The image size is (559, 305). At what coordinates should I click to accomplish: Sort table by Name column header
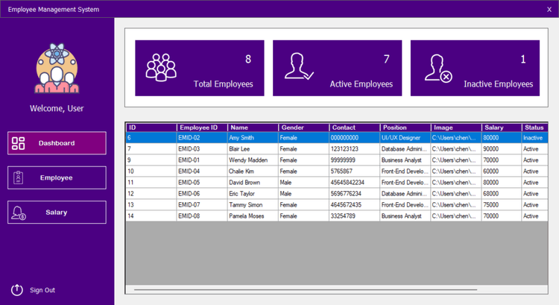(253, 128)
